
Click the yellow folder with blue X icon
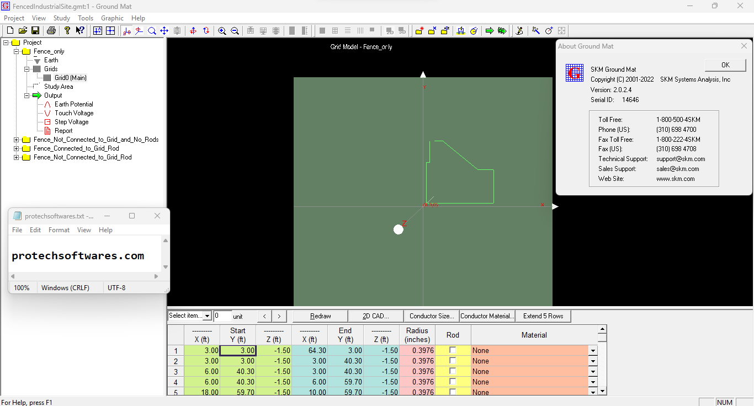[x=432, y=31]
